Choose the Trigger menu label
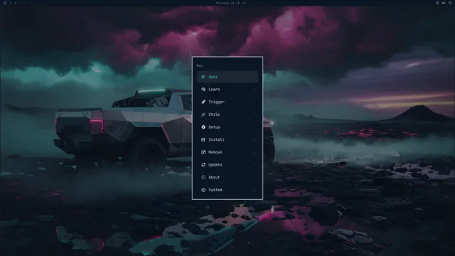455x256 pixels. [216, 102]
